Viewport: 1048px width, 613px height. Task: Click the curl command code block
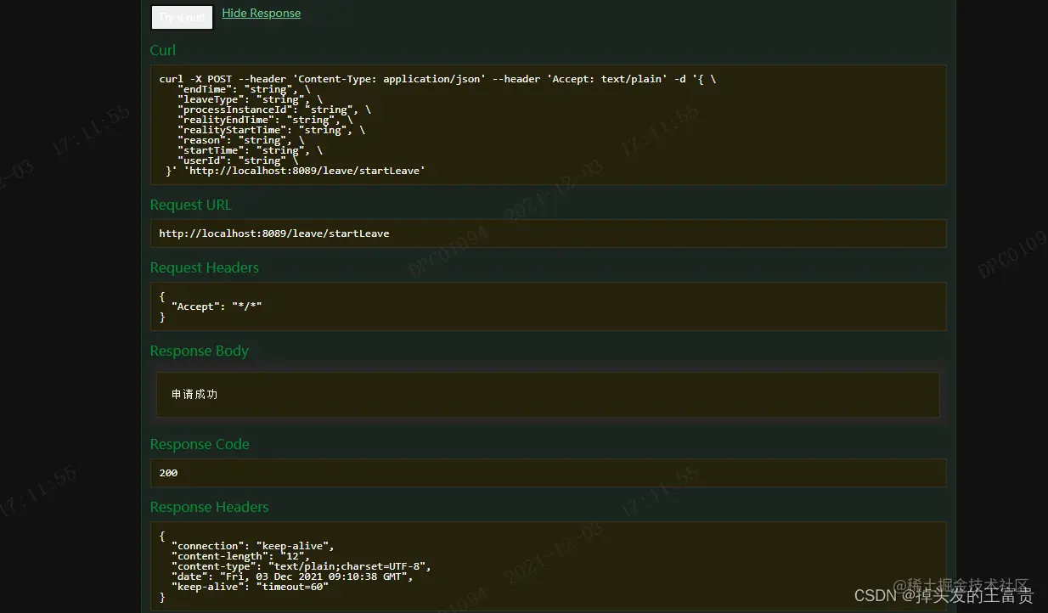coord(548,125)
